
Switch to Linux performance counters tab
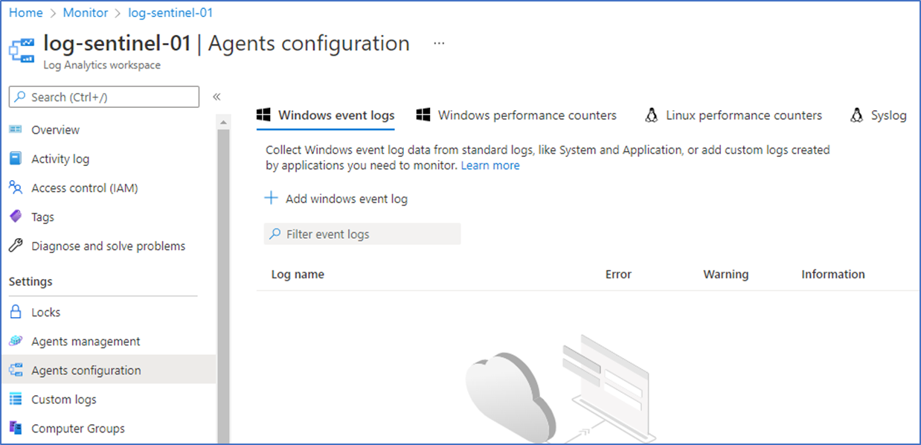click(734, 115)
